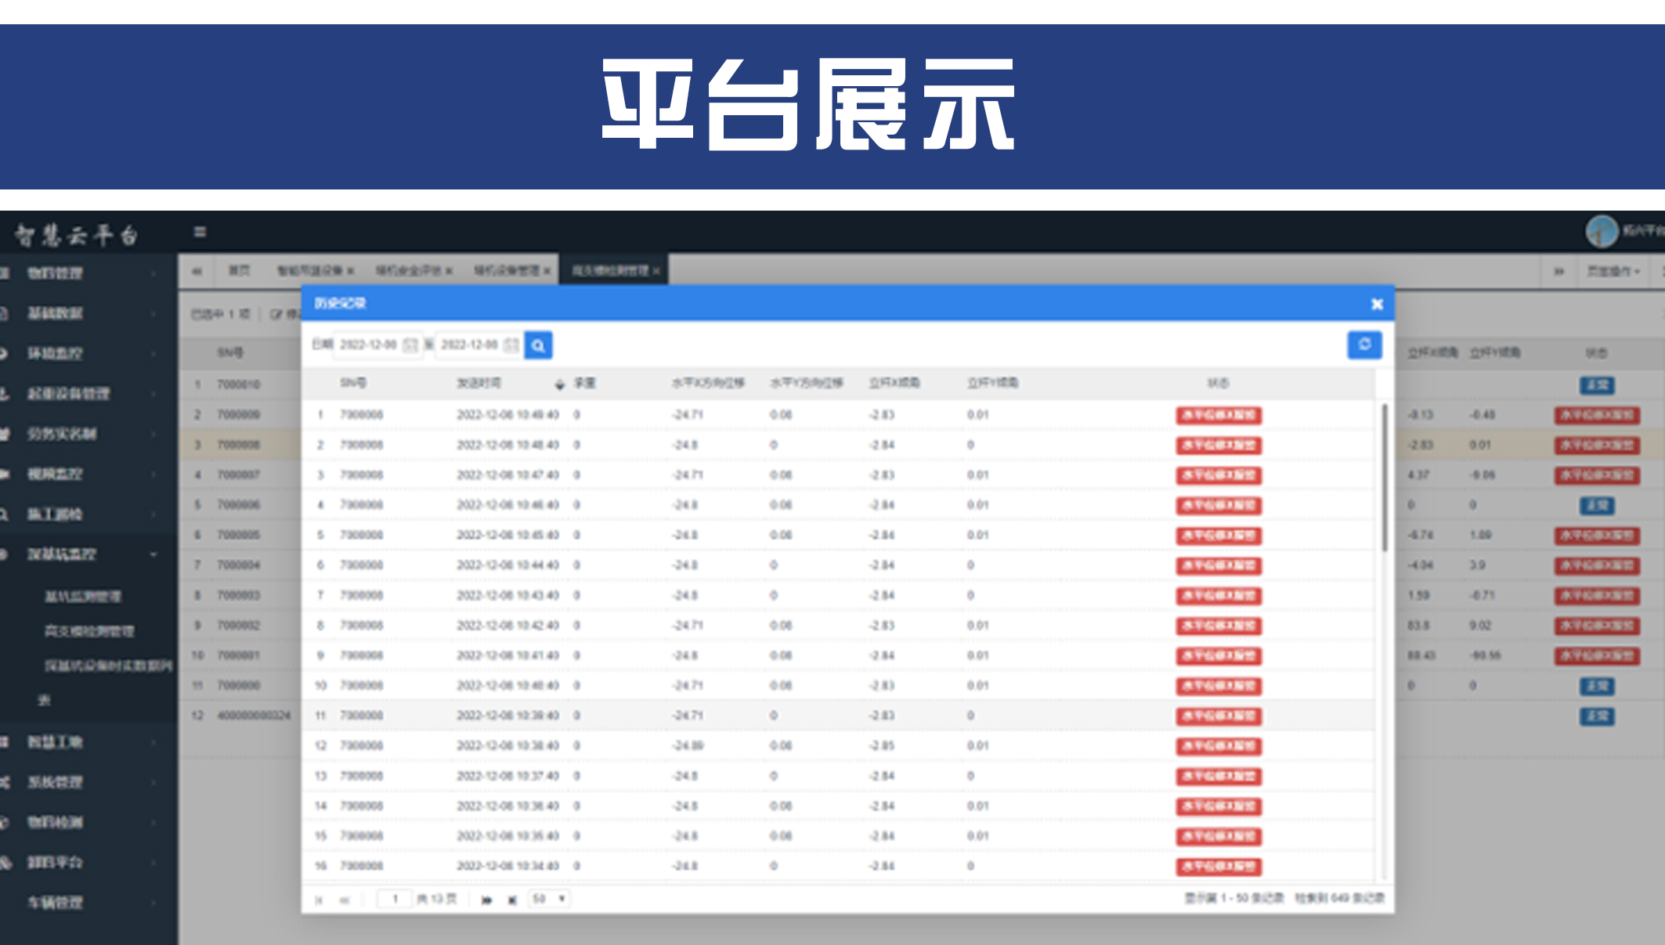Click the dialog start date field
1665x945 pixels.
tap(377, 345)
